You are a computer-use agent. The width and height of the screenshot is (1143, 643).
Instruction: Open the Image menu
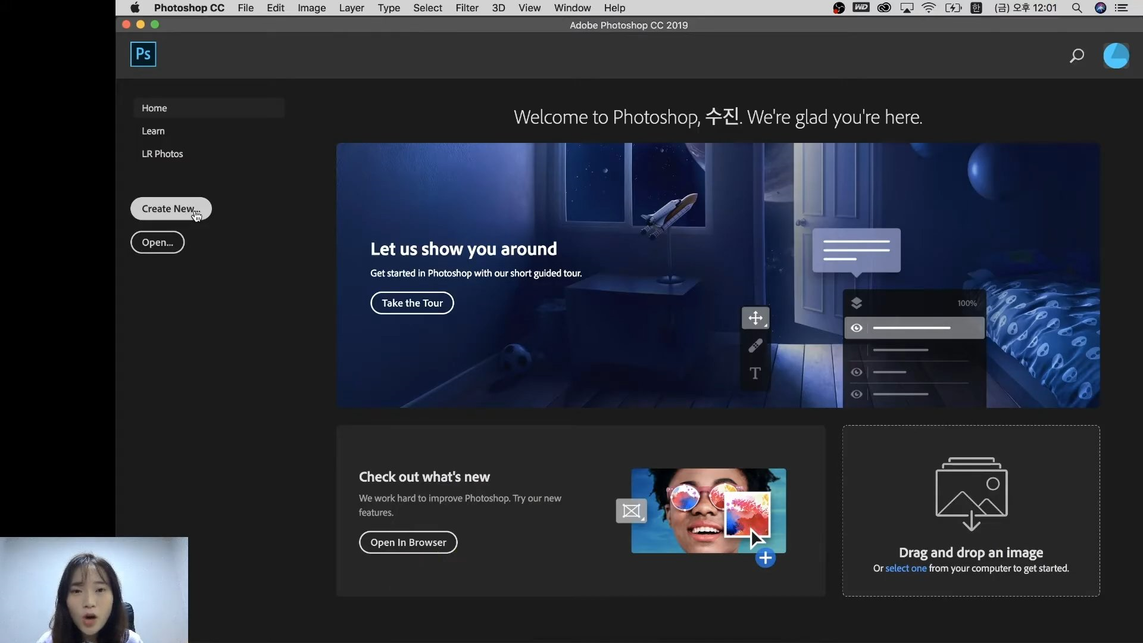point(311,8)
